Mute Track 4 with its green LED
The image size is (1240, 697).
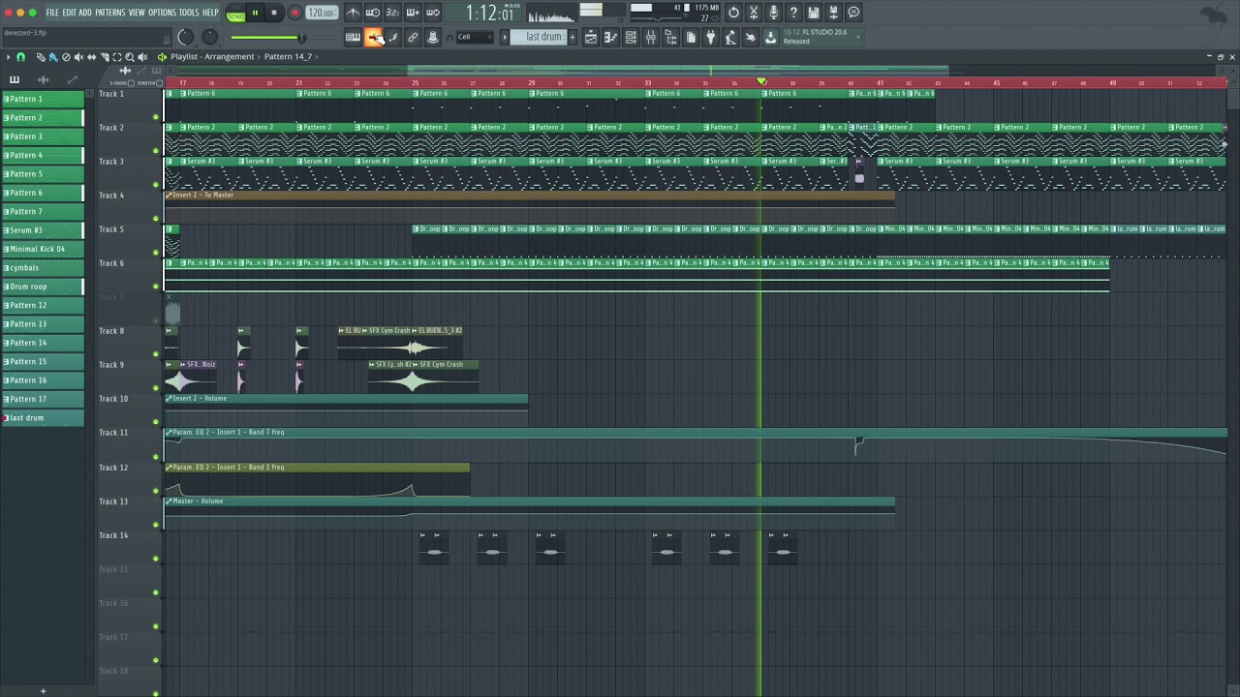tap(155, 219)
